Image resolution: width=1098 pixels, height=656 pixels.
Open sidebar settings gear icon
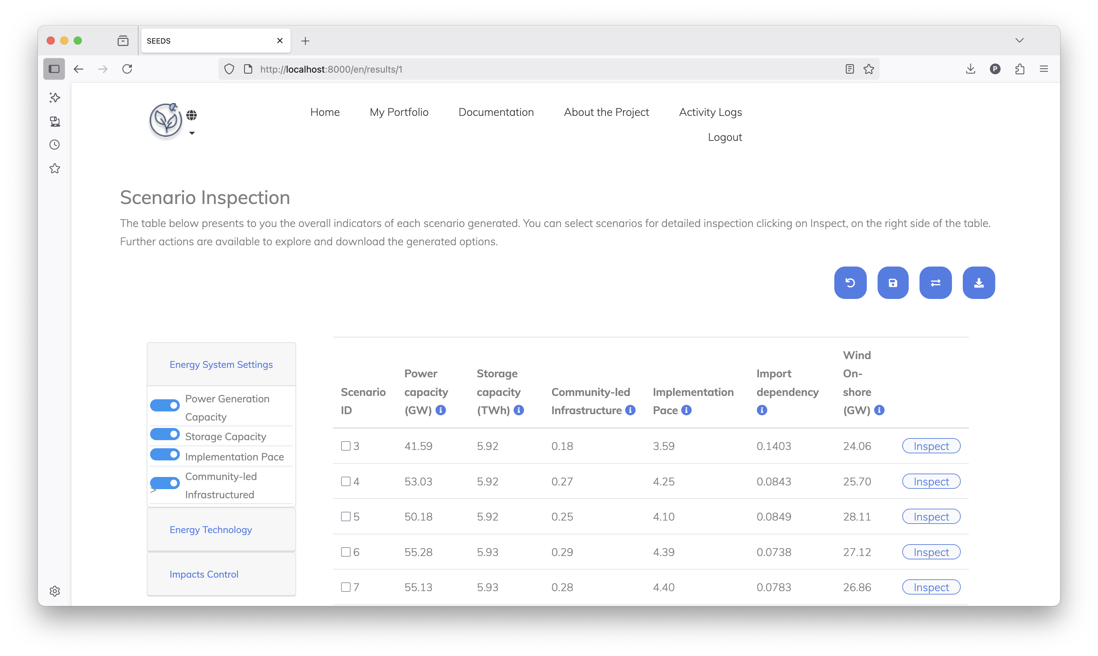pyautogui.click(x=55, y=591)
